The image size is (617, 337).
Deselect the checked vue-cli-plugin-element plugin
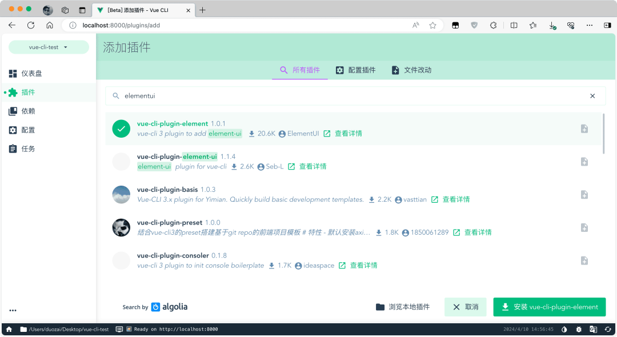coord(121,129)
